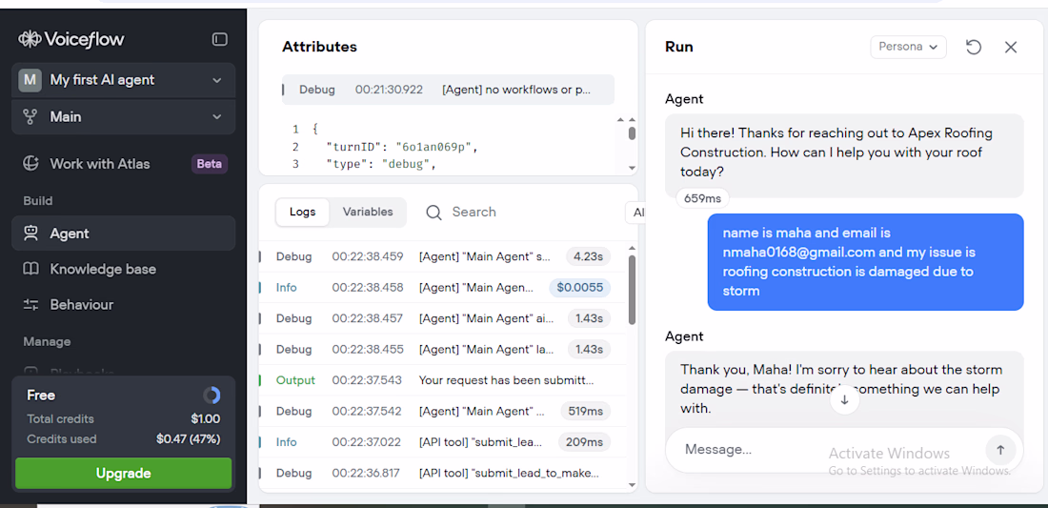
Task: Click the Credits used $0.47 (47%) value
Action: (x=189, y=439)
